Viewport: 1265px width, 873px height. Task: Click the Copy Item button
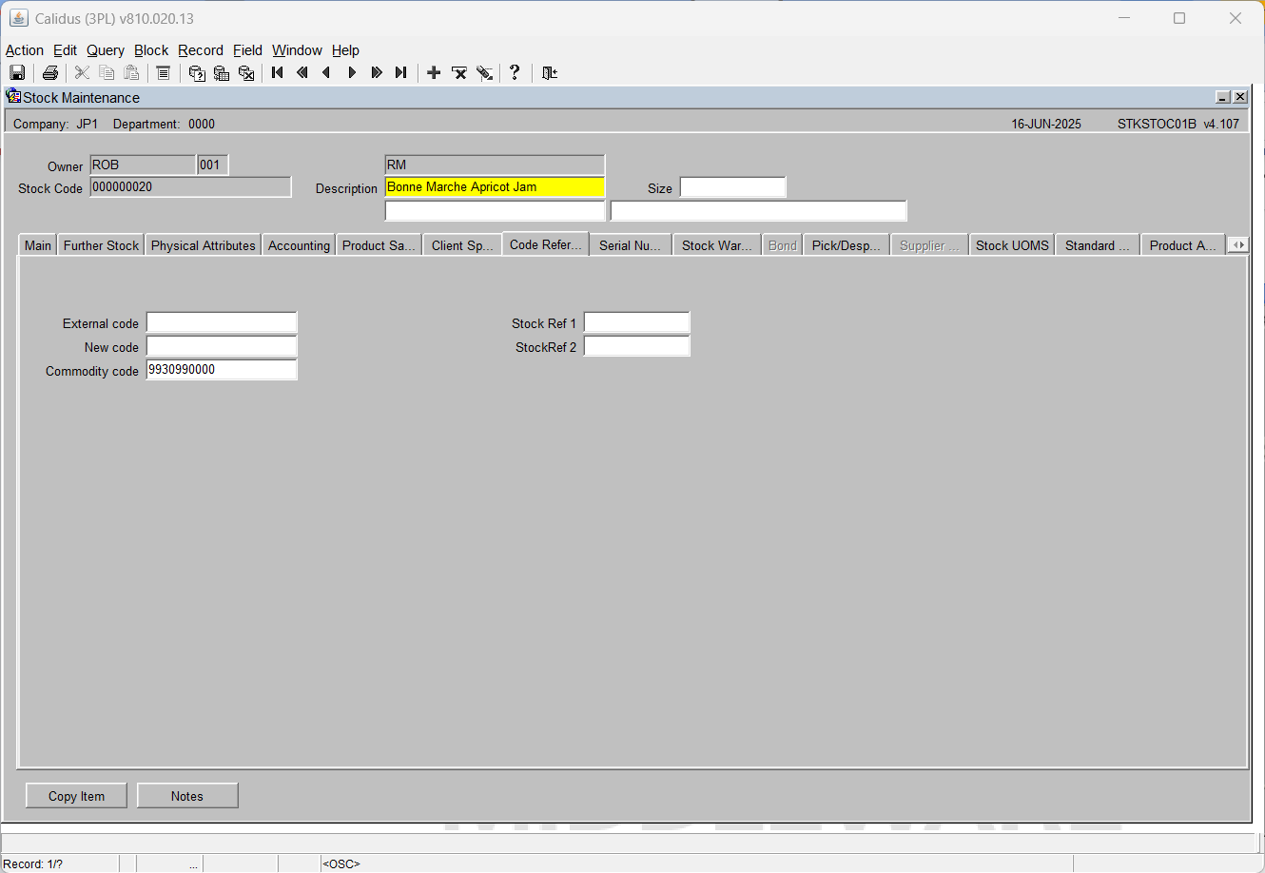click(77, 796)
